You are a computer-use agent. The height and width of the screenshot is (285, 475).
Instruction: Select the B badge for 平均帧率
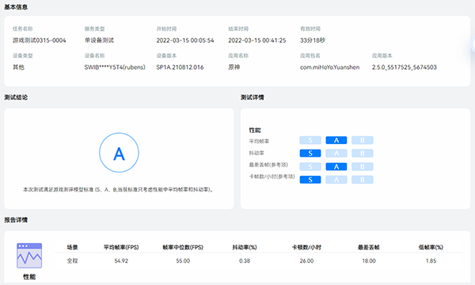point(363,140)
